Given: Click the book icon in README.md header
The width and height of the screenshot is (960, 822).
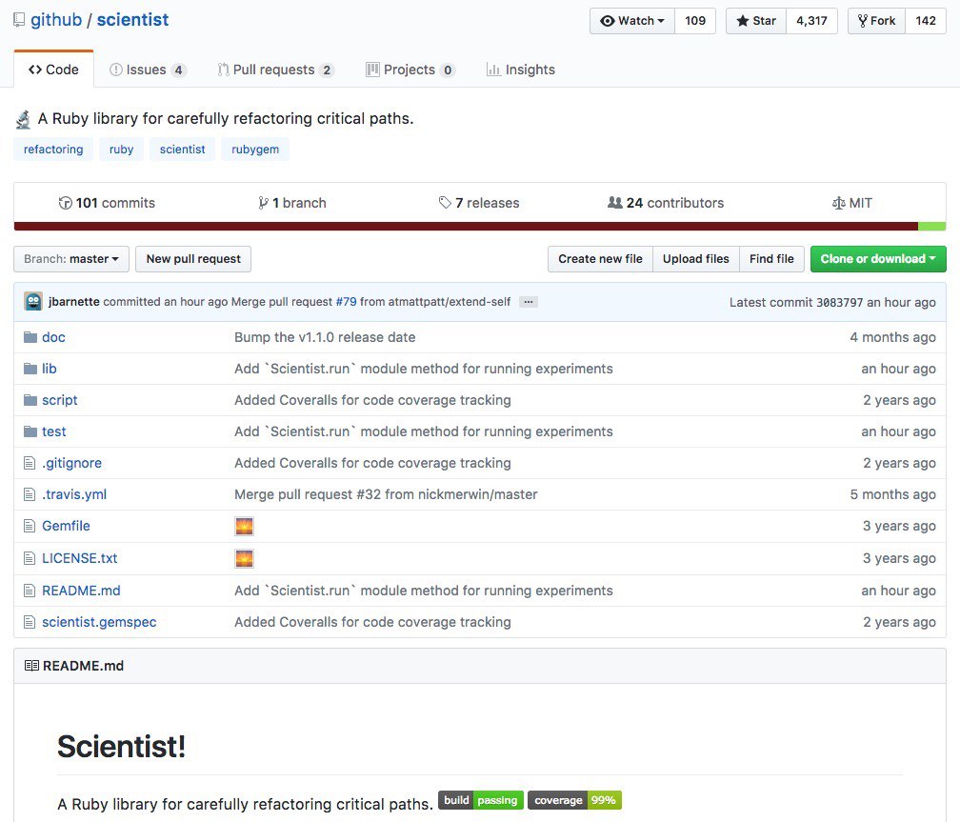Looking at the screenshot, I should click(x=31, y=666).
